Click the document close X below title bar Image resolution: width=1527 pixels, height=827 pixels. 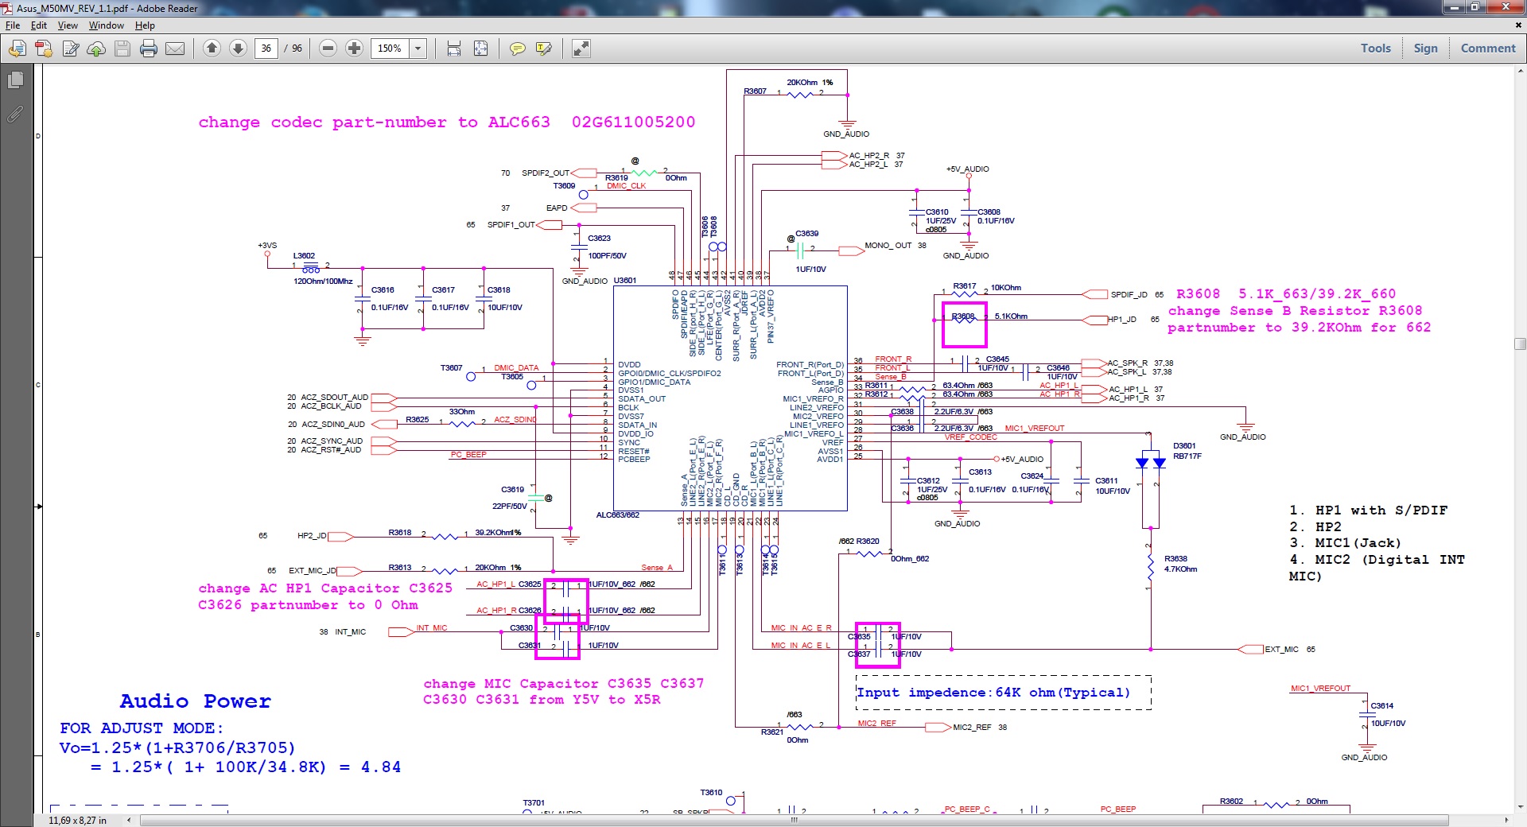pyautogui.click(x=1518, y=25)
